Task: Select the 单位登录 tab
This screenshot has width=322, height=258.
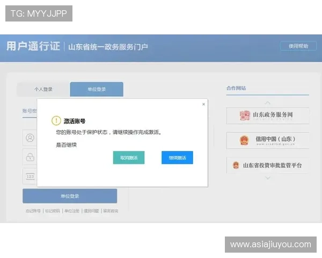Action: [x=97, y=89]
